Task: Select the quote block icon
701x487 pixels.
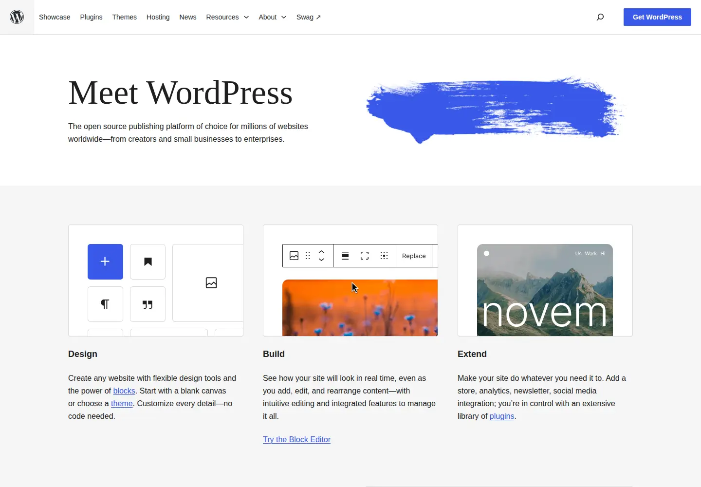Action: pos(148,304)
